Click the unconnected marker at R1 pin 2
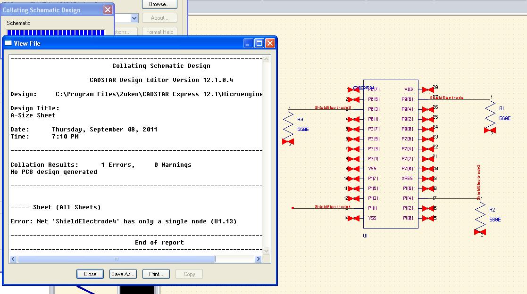The width and height of the screenshot is (527, 294). [x=490, y=130]
